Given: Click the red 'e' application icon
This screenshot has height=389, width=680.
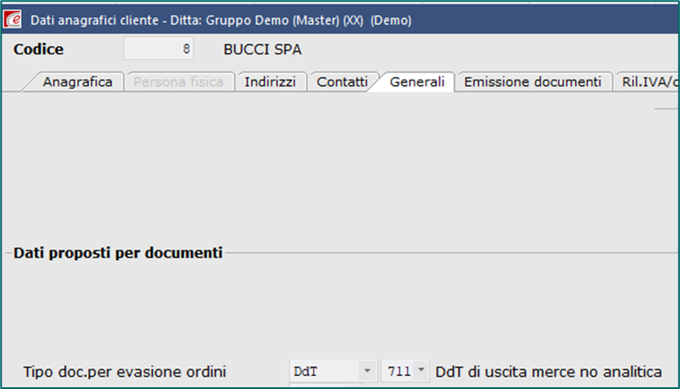Looking at the screenshot, I should click(x=12, y=20).
